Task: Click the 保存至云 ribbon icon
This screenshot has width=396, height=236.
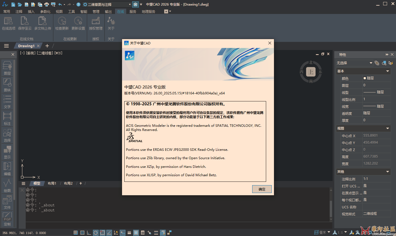Action: (x=25, y=23)
